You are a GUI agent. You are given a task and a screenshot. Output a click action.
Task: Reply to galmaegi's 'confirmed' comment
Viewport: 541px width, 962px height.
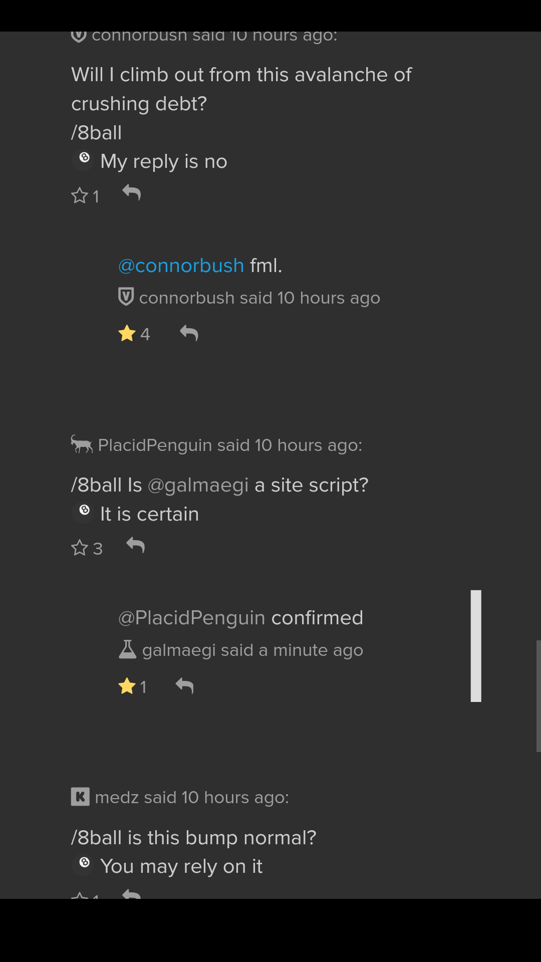[x=185, y=685]
